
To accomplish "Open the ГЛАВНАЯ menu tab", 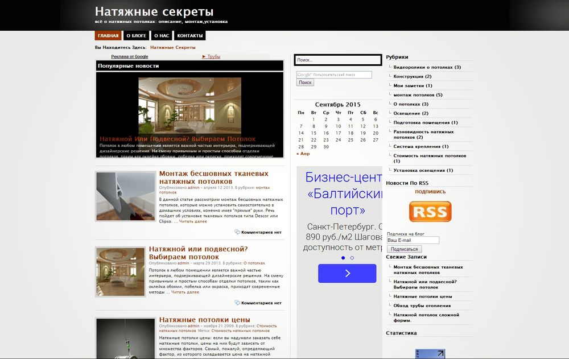I will tap(108, 36).
